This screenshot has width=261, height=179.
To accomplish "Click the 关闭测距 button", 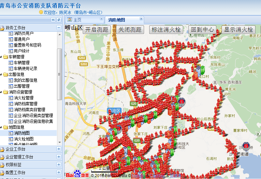I will [x=130, y=30].
